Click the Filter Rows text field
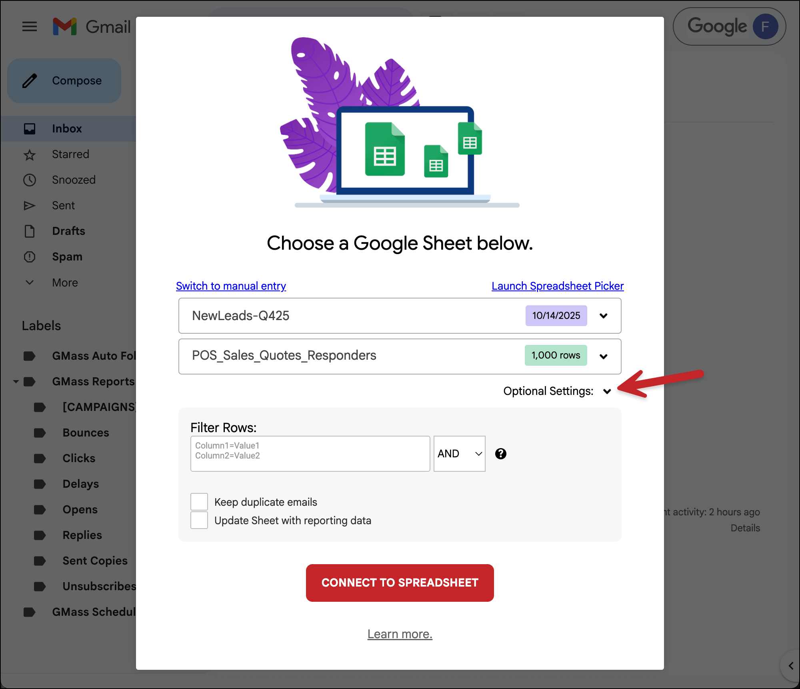The width and height of the screenshot is (800, 689). click(310, 453)
